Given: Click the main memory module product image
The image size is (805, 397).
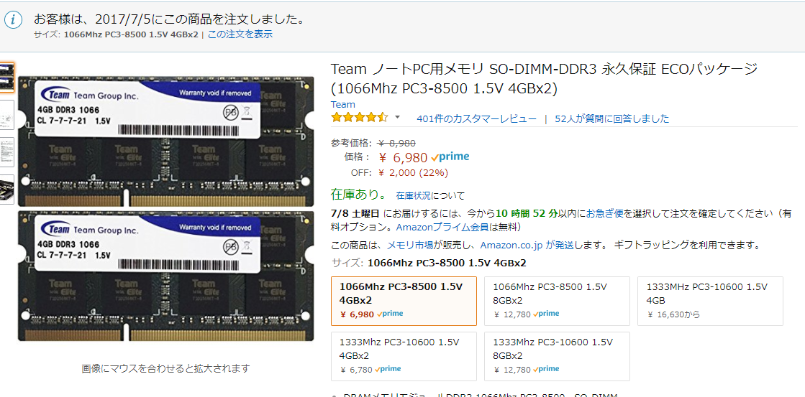Looking at the screenshot, I should pos(166,208).
